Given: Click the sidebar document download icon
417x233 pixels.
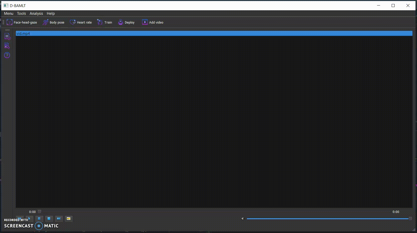Looking at the screenshot, I should click(7, 46).
